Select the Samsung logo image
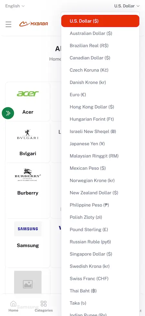The image size is (145, 316). 28,229
